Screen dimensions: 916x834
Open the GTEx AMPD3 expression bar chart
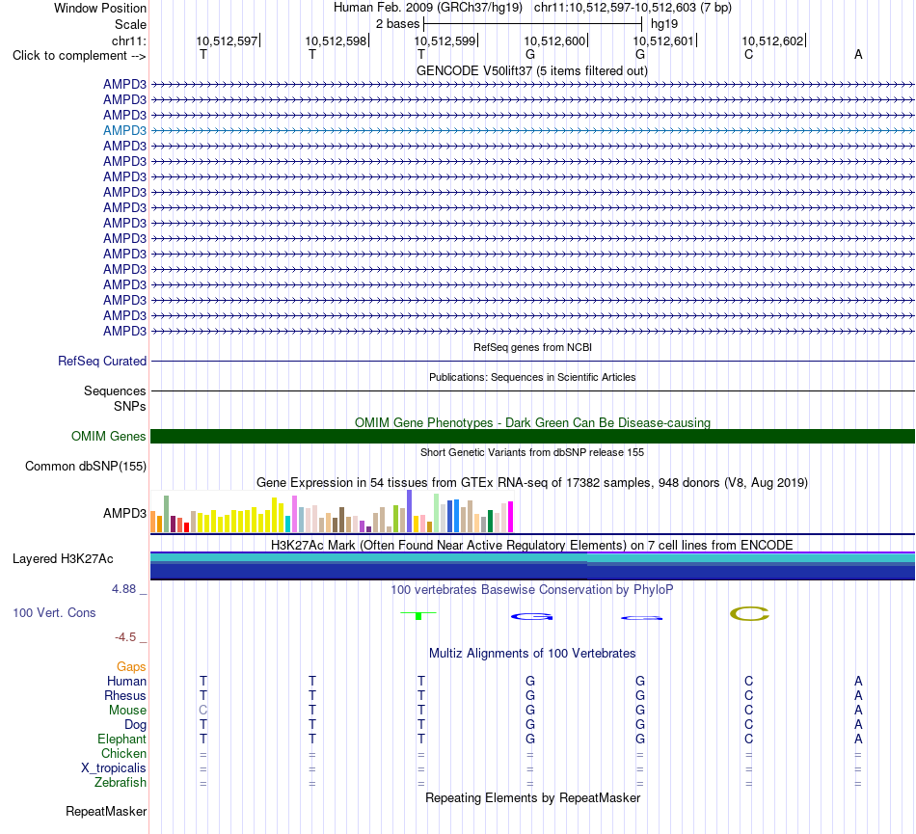(x=332, y=511)
